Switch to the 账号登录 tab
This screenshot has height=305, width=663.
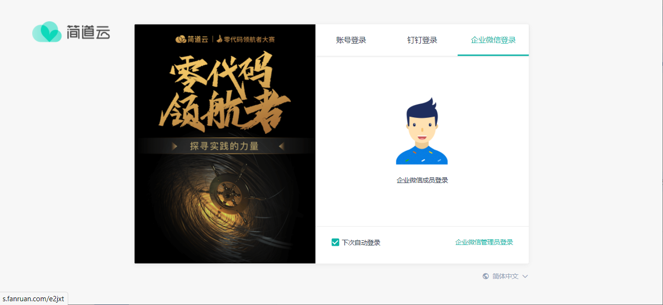(x=351, y=40)
